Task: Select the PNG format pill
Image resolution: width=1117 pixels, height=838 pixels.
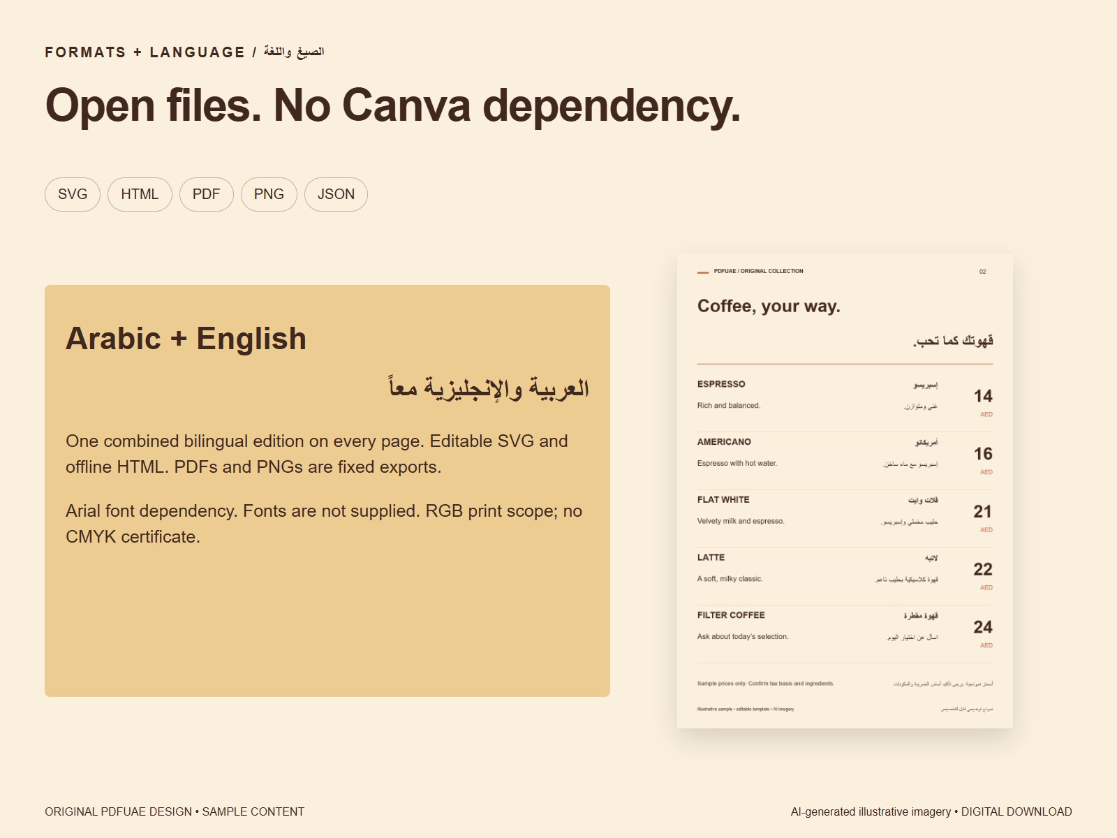Action: 269,194
